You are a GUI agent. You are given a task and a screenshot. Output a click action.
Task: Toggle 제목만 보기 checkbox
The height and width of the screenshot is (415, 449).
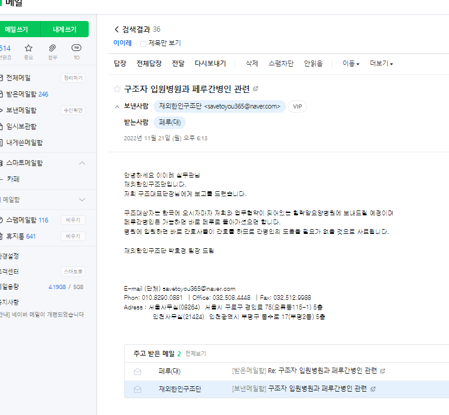click(143, 44)
